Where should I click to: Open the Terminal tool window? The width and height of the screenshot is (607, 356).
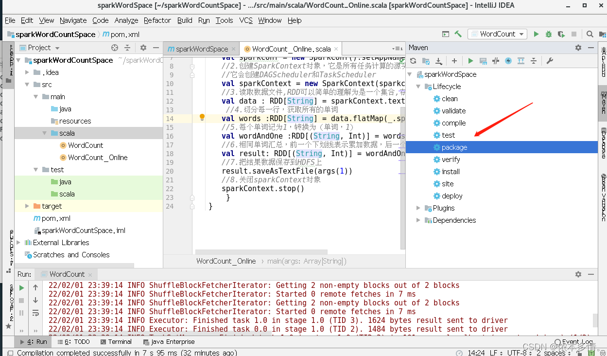115,342
